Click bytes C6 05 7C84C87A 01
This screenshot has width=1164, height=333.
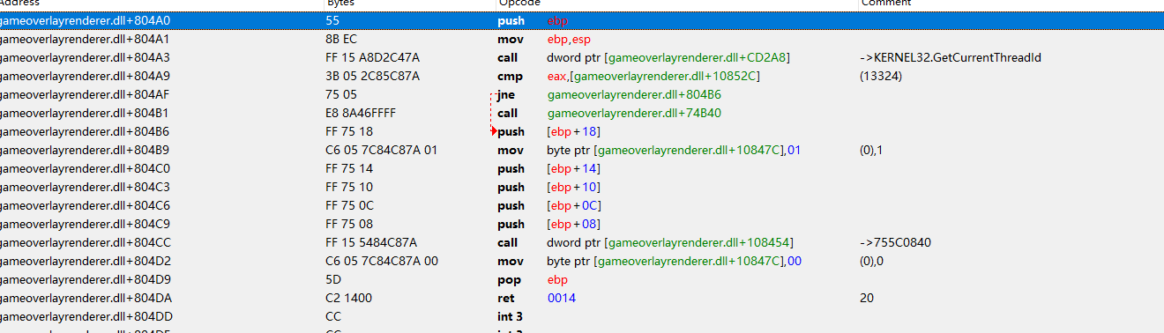coord(382,150)
